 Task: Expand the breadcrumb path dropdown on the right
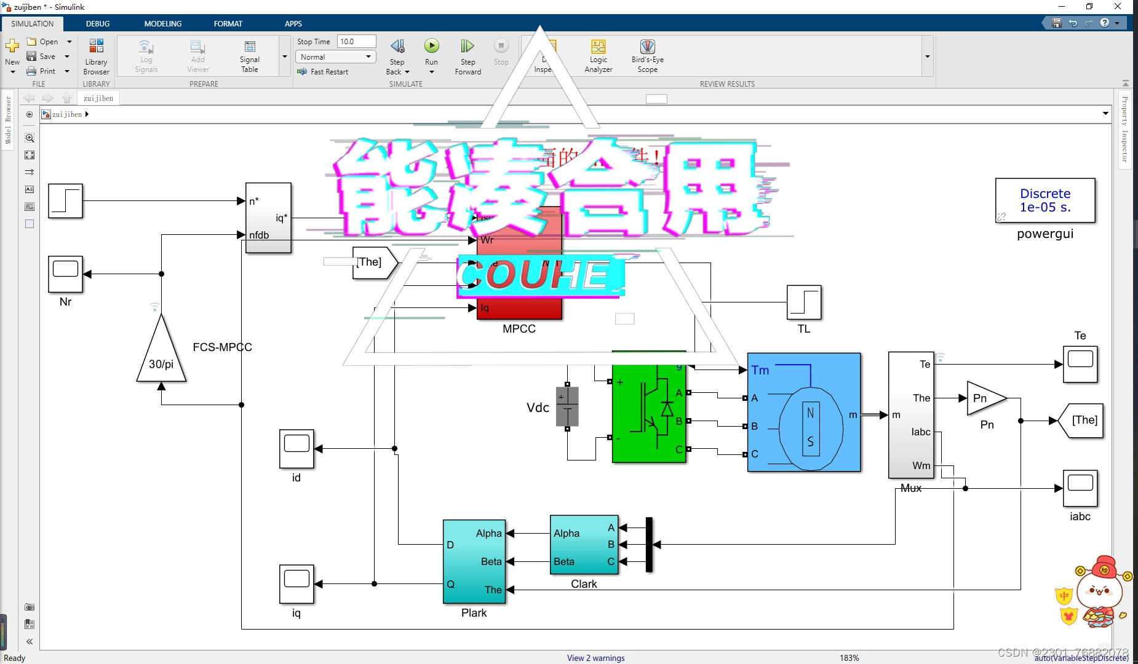pos(1105,114)
